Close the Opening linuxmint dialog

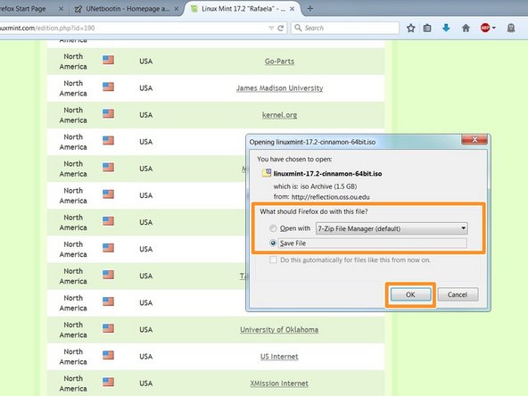474,139
